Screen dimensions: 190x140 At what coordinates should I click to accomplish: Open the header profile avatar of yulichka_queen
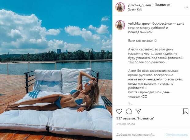[x=120, y=7]
